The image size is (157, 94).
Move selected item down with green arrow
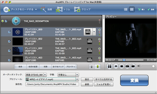click(98, 66)
